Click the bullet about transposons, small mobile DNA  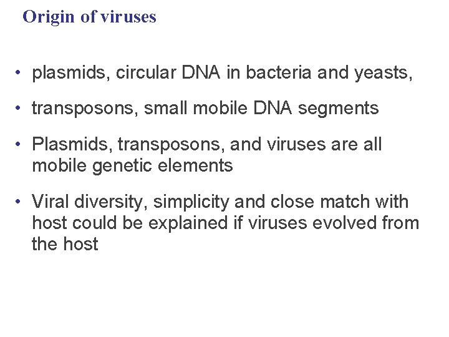click(205, 109)
